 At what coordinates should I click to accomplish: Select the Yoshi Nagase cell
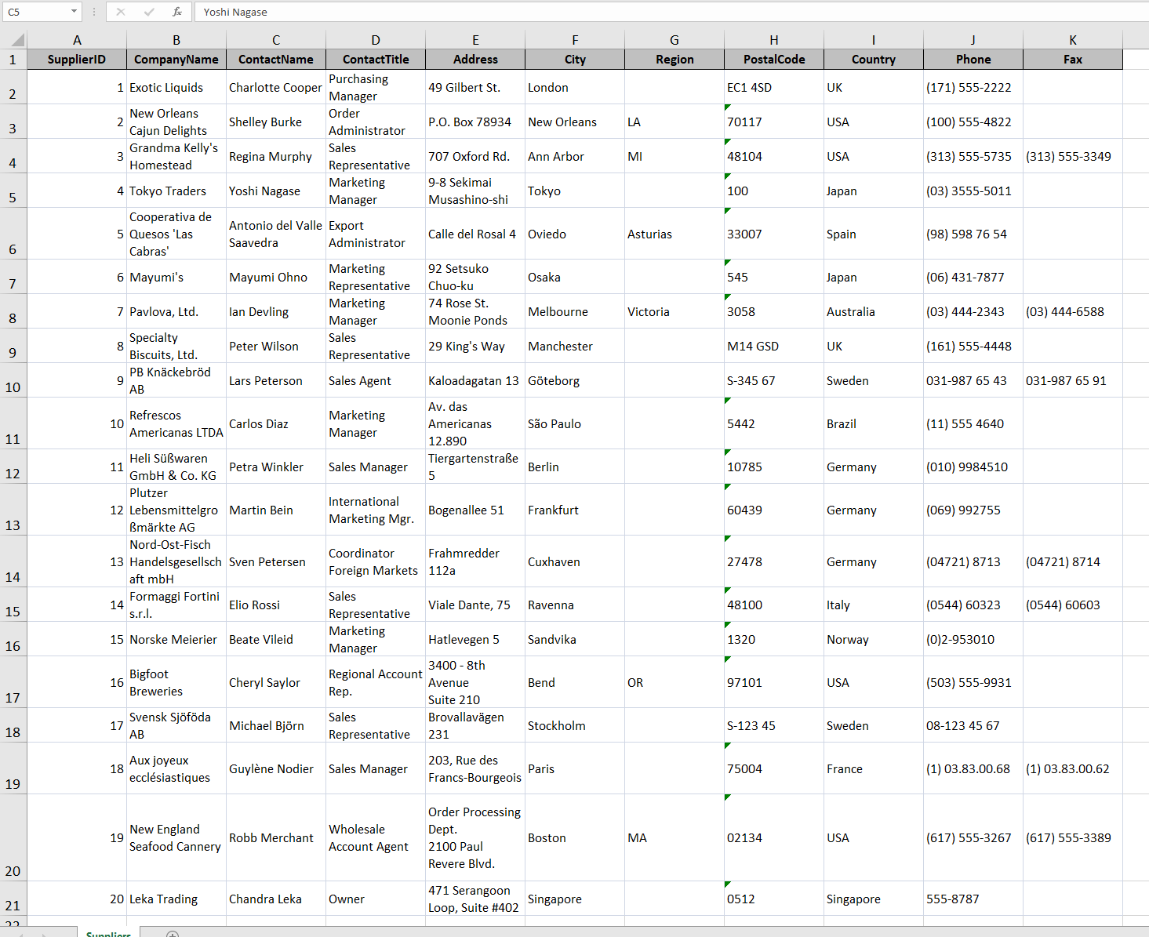pos(276,191)
